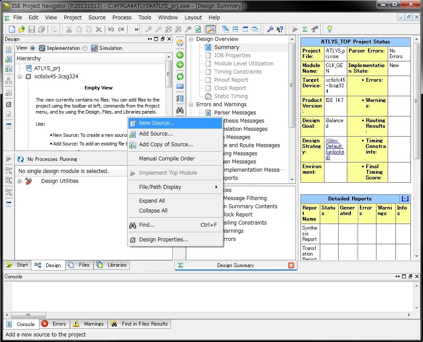
Task: Click the blue HTML icon in summary sidebar
Action: [180, 86]
